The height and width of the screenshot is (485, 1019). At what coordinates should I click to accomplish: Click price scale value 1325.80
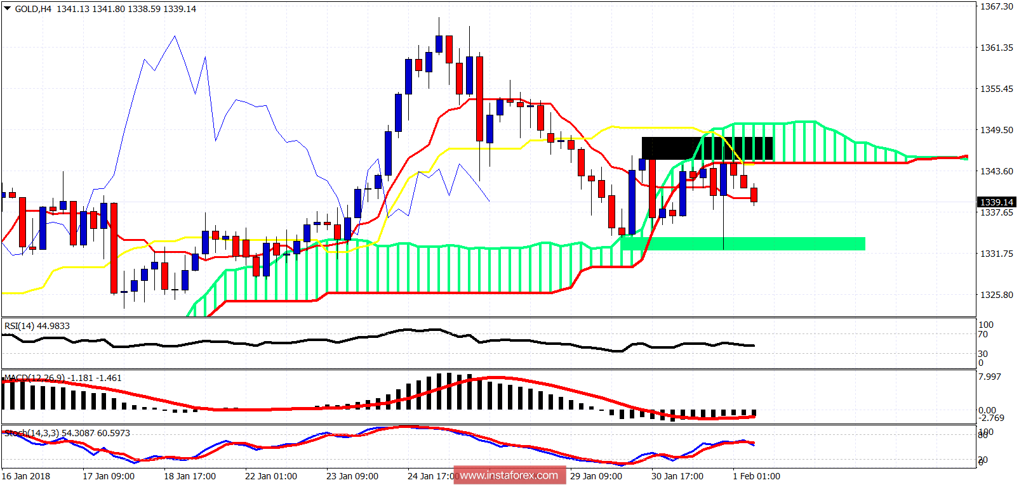pos(997,295)
